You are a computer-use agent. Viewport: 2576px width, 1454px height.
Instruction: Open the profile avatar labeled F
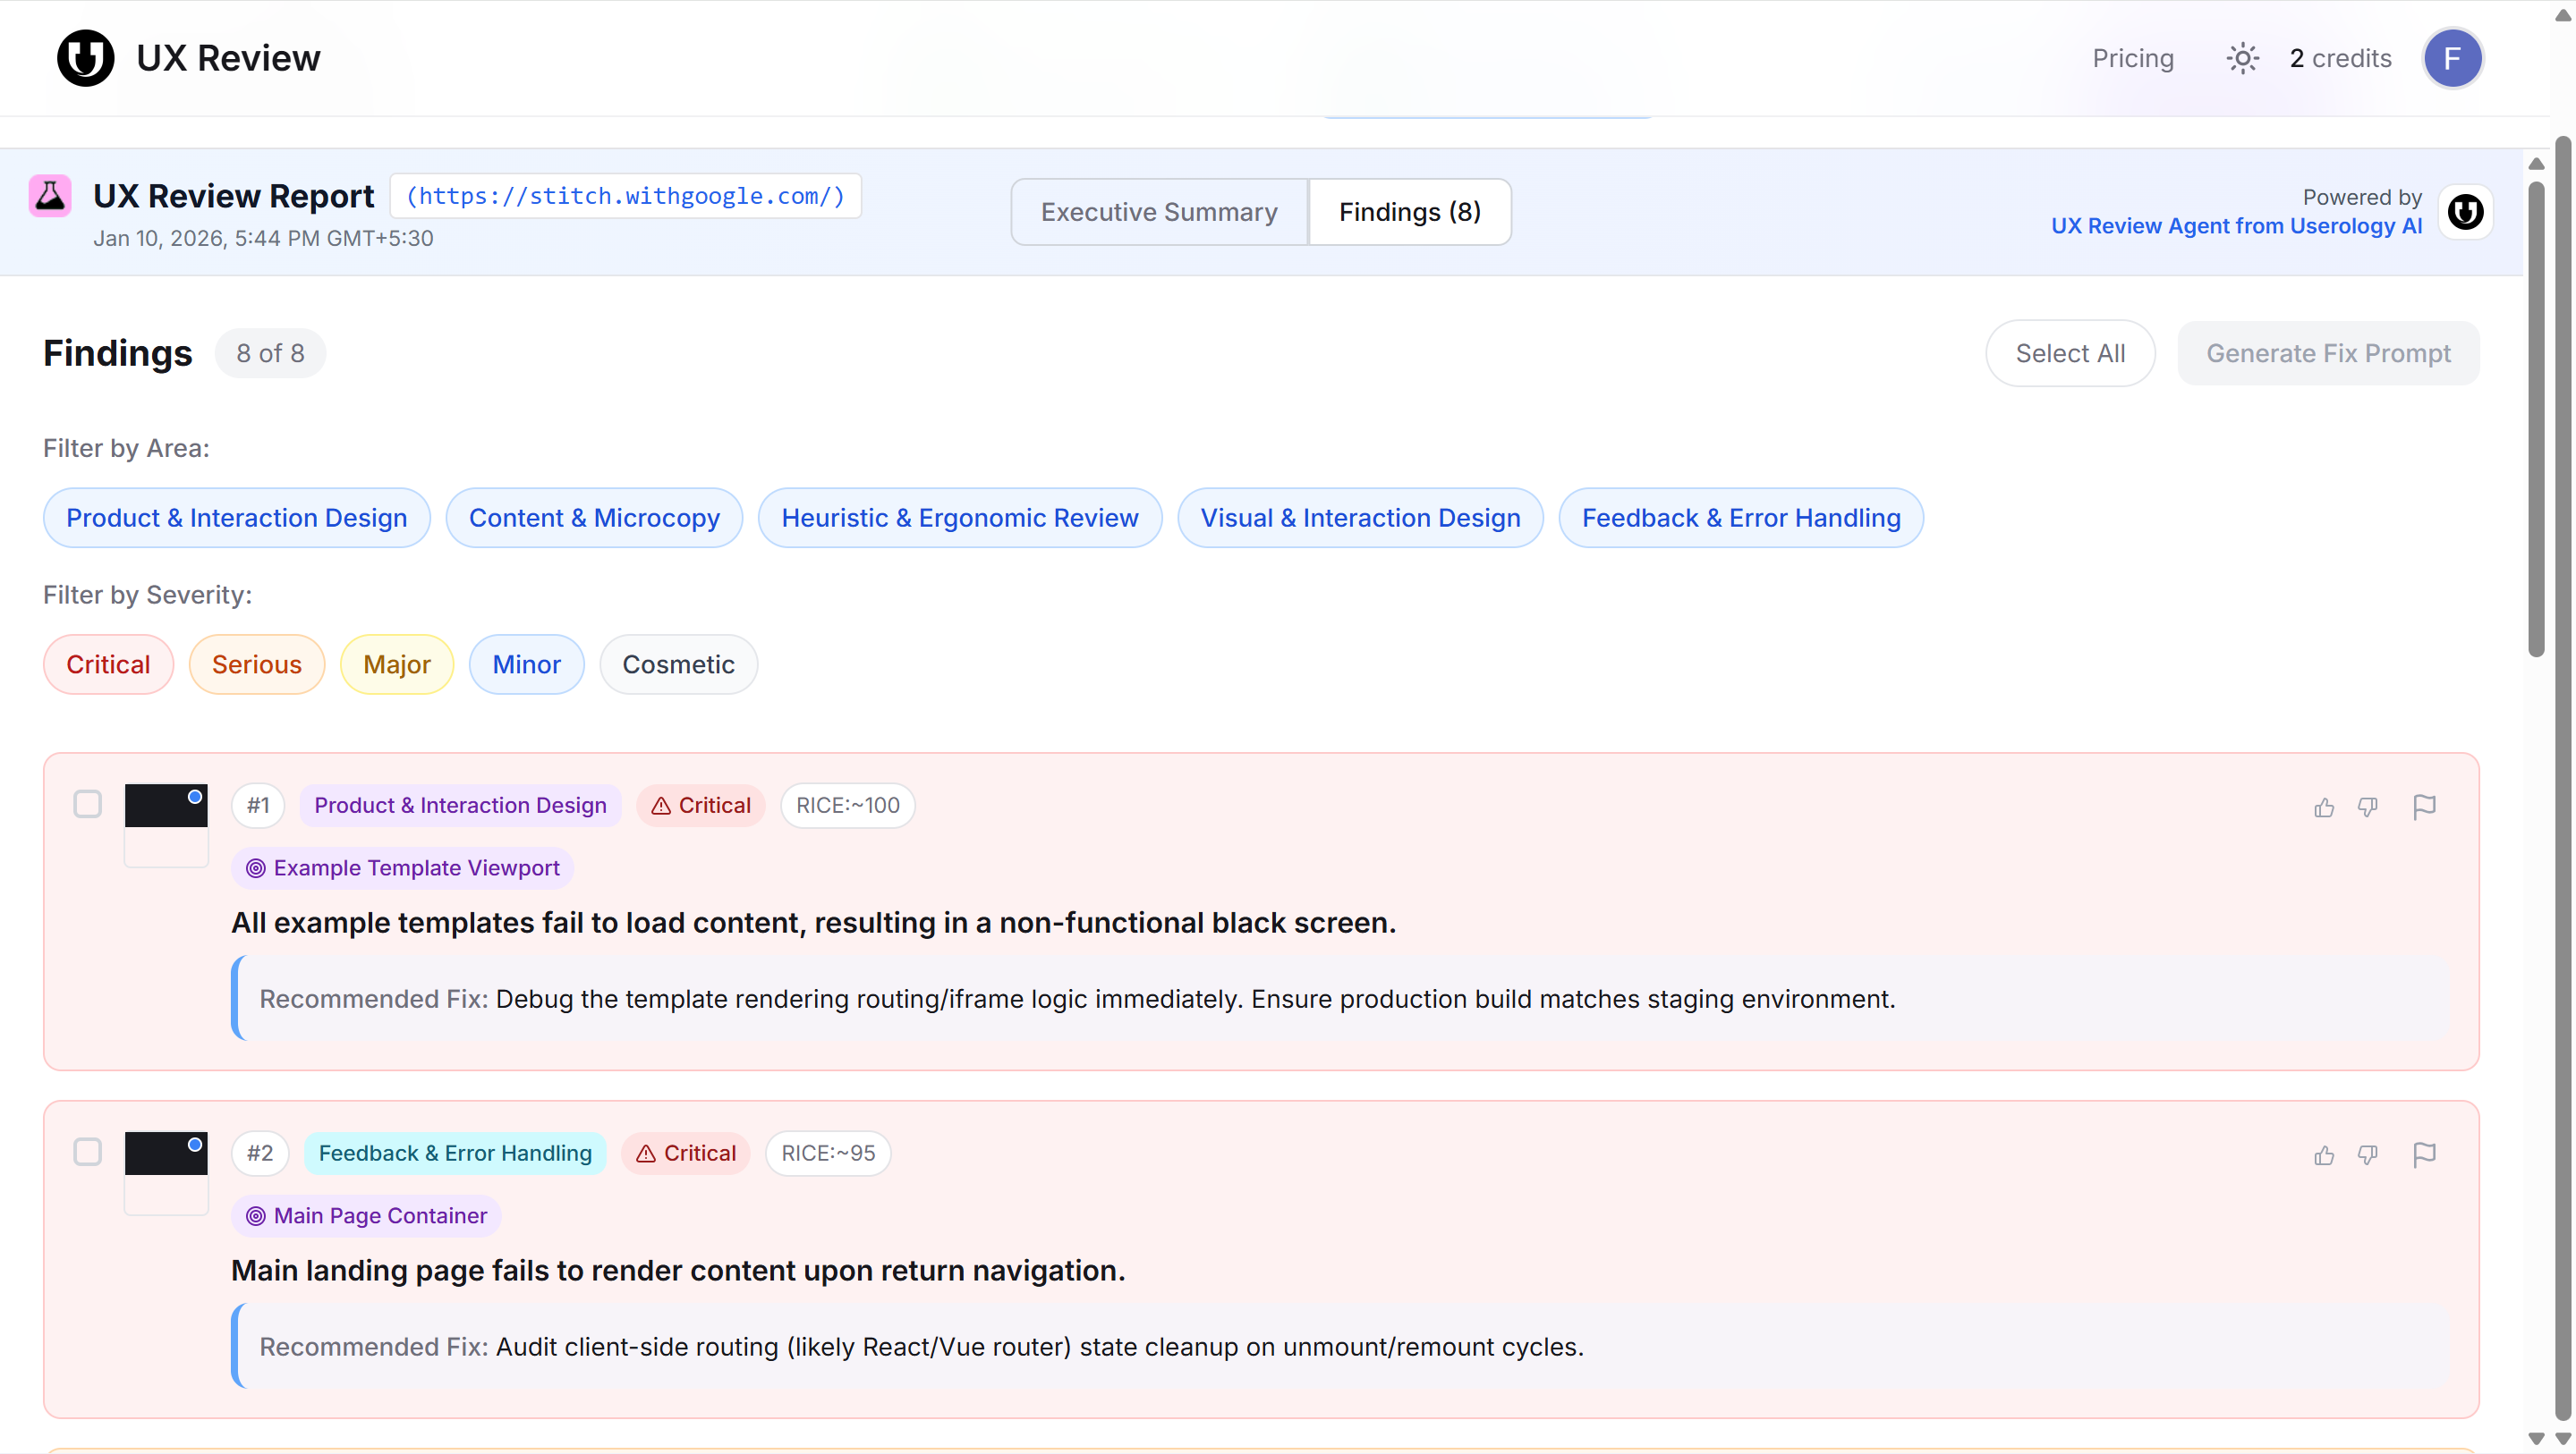[x=2454, y=58]
